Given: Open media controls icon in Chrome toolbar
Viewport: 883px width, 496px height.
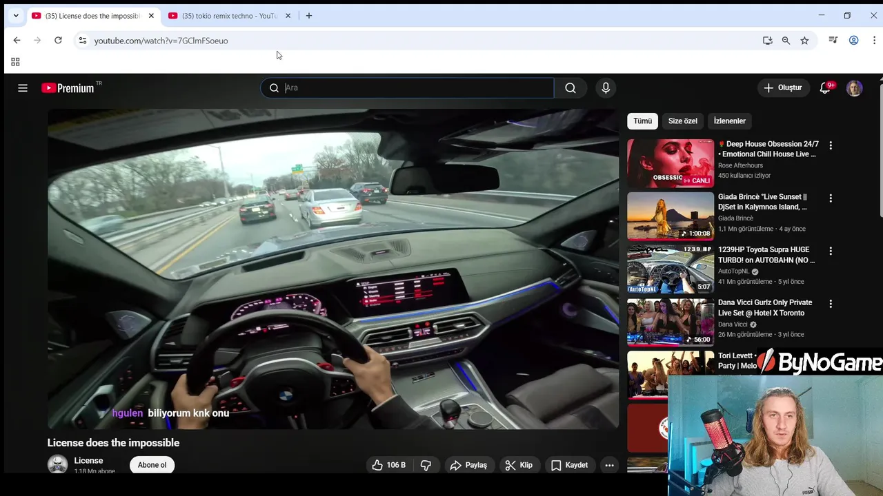Looking at the screenshot, I should (x=833, y=41).
